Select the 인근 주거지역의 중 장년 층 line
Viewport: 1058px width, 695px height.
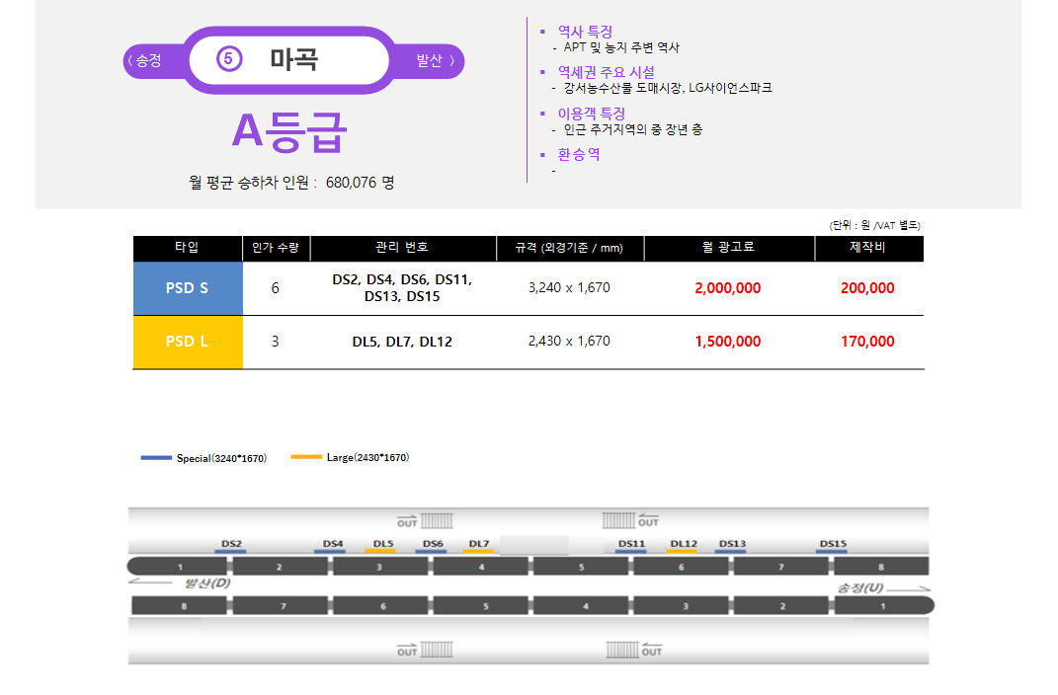pyautogui.click(x=633, y=129)
